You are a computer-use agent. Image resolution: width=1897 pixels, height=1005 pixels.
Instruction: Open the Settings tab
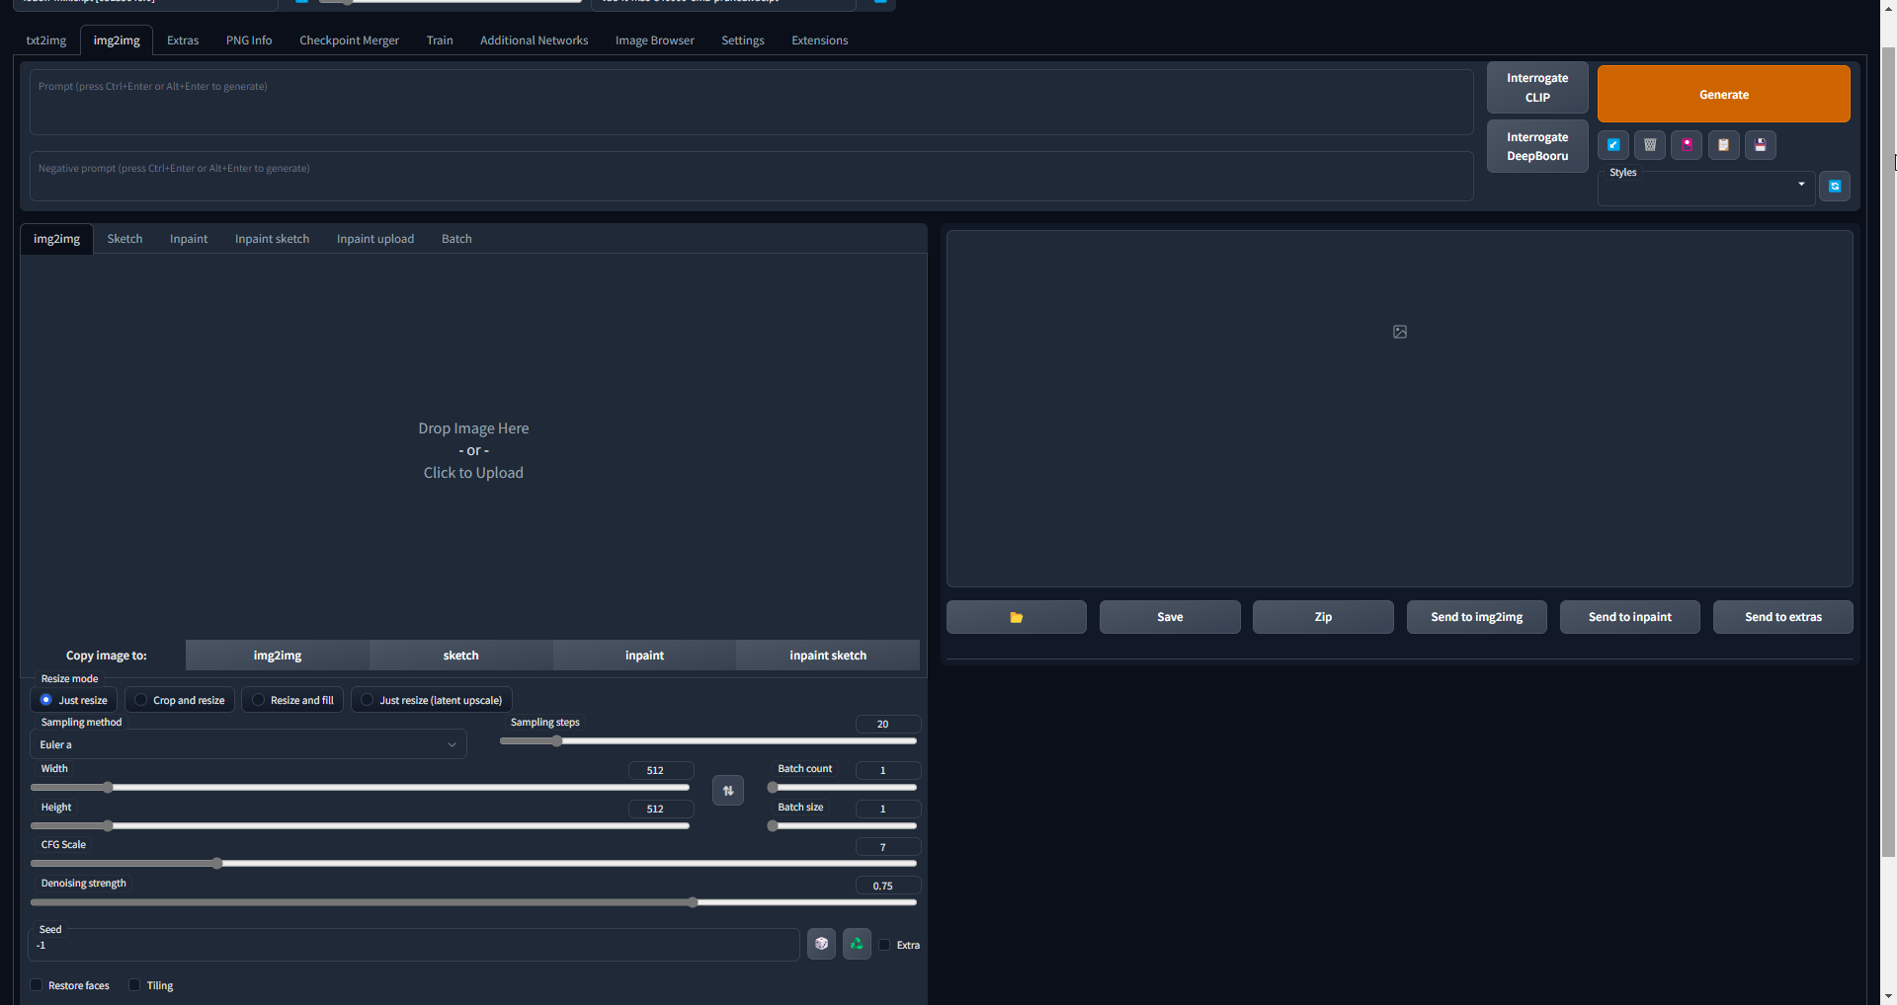coord(743,40)
